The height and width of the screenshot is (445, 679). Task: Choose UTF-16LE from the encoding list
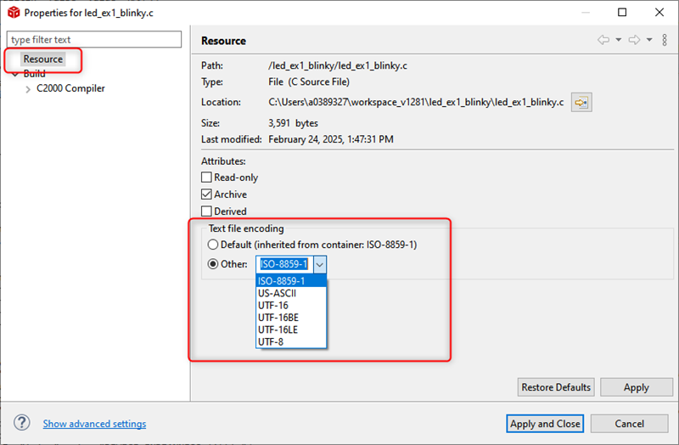pos(291,330)
